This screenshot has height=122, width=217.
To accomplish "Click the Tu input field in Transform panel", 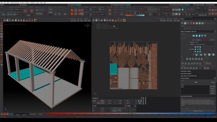I will pos(110,101).
